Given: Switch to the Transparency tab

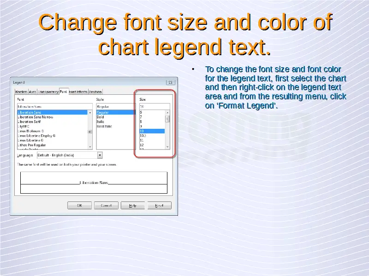Looking at the screenshot, I should tap(48, 92).
